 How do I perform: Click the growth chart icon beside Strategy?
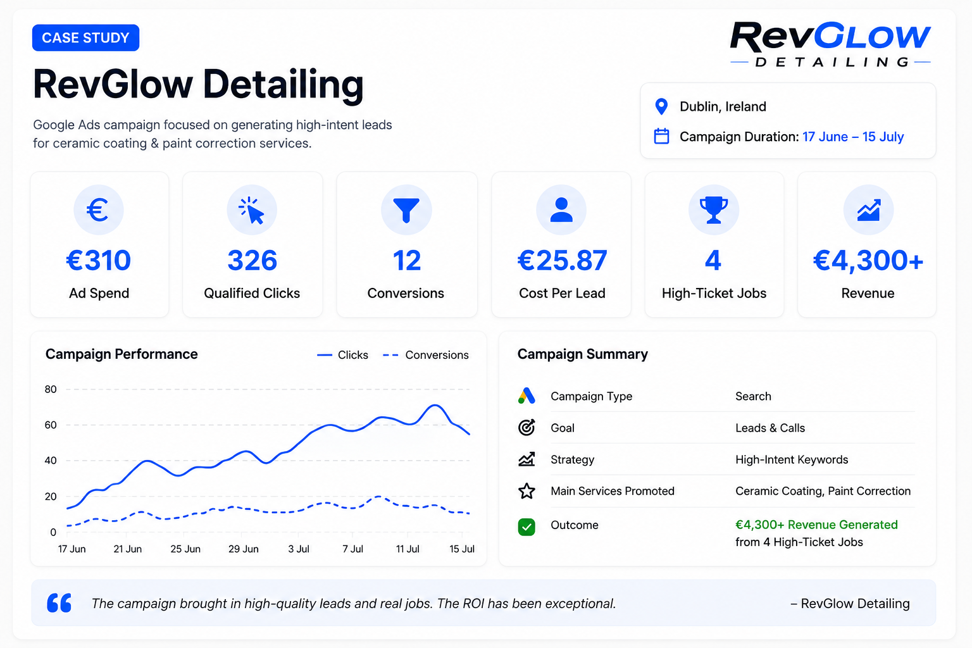pyautogui.click(x=526, y=459)
